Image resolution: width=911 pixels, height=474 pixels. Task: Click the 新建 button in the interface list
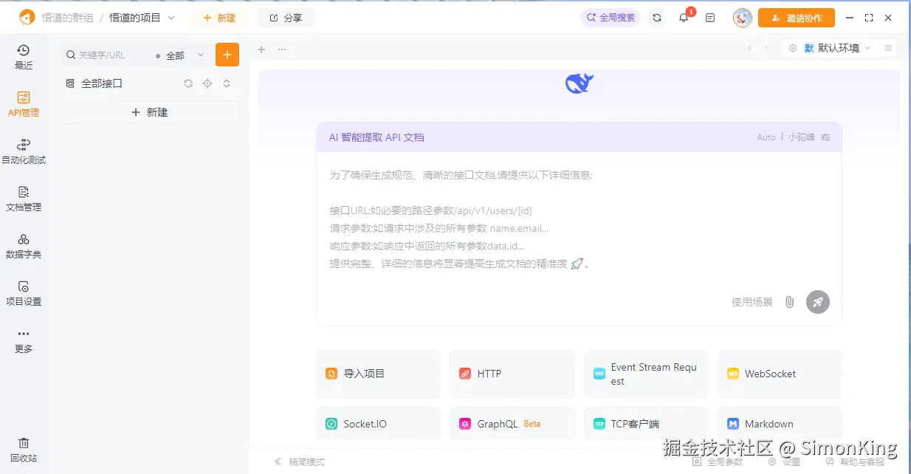pos(149,112)
